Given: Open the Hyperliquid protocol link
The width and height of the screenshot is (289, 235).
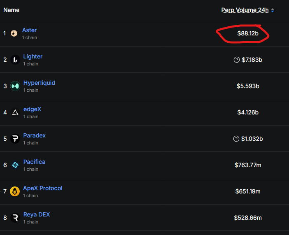Looking at the screenshot, I should pos(39,83).
